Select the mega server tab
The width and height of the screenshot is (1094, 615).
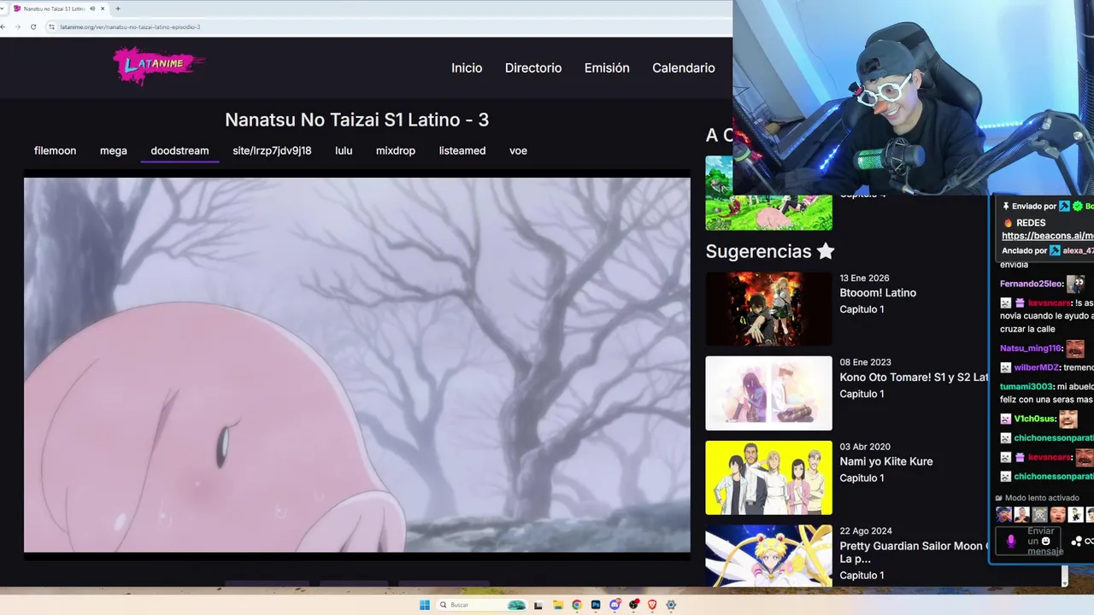point(113,150)
